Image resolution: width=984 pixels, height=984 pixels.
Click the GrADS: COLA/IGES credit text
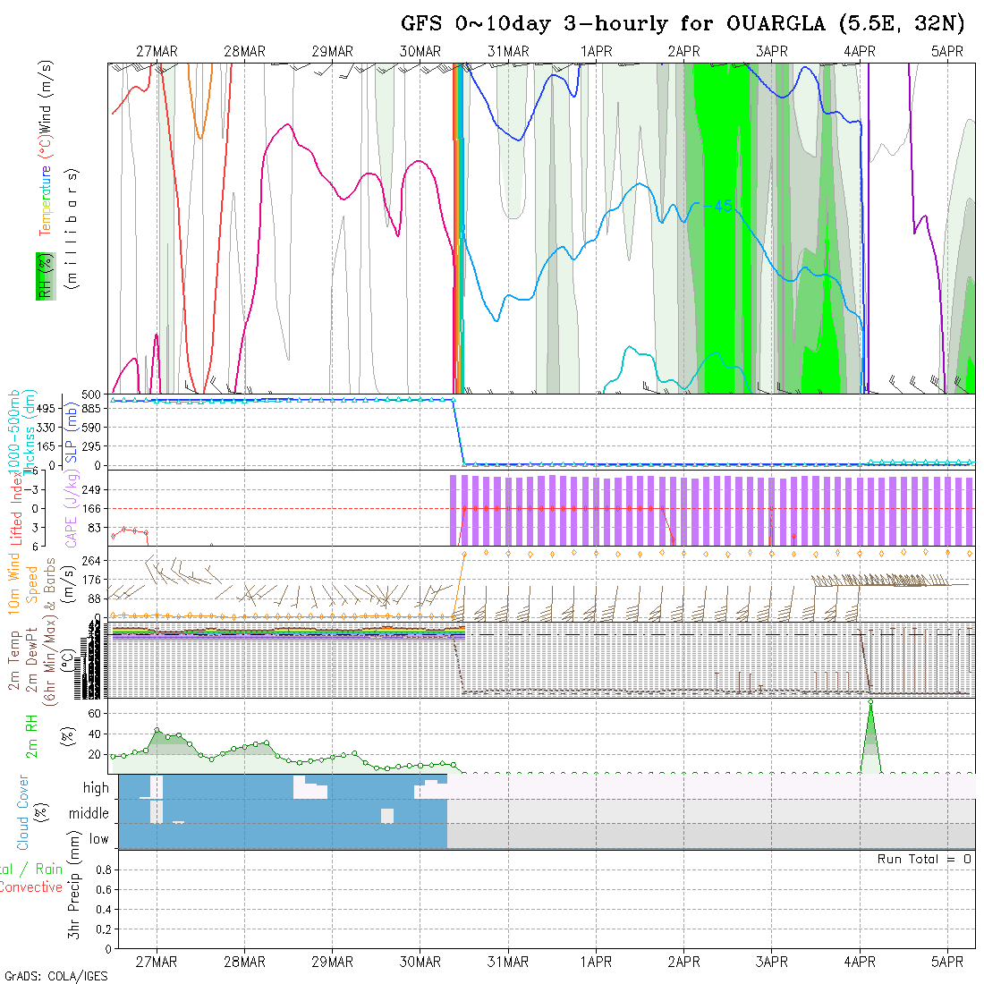pos(55,976)
